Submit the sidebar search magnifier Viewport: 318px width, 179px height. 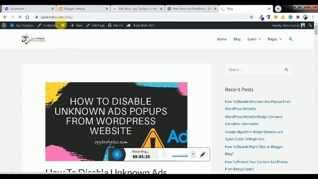pos(286,70)
